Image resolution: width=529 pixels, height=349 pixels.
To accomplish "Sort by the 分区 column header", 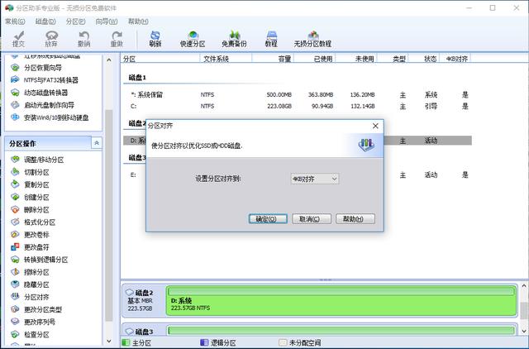I will tap(160, 59).
